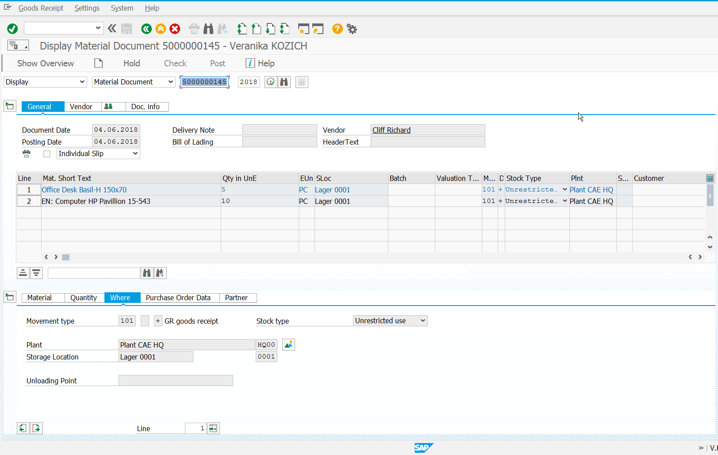Expand the Material Document reference dropdown
Screen dimensions: 718x455
pos(134,82)
